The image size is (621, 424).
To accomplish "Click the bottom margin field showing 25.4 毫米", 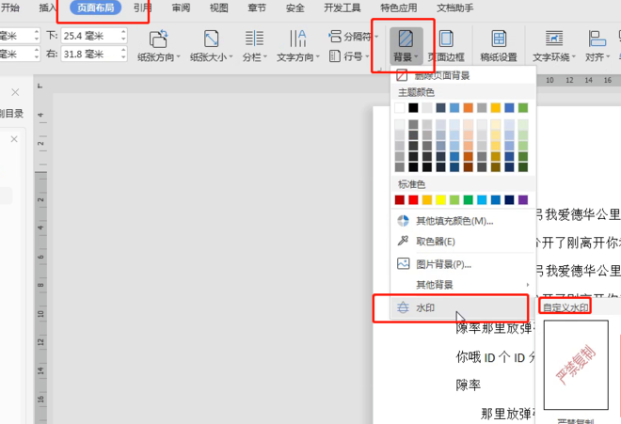I will click(90, 36).
